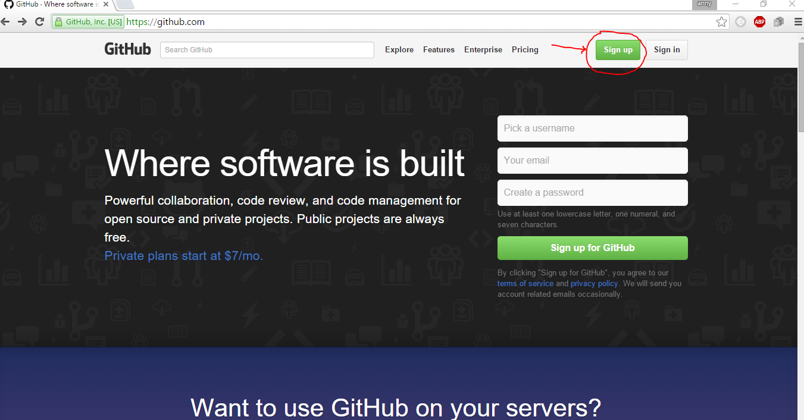804x420 pixels.
Task: Open the browser hamburger menu
Action: (797, 21)
